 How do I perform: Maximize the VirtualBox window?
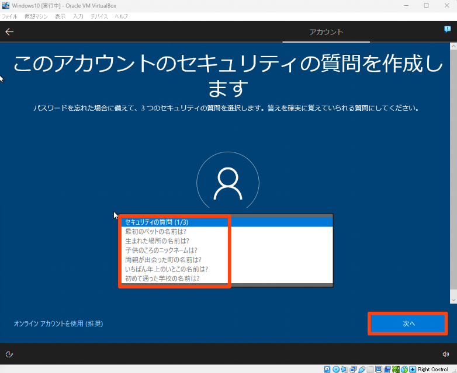(x=426, y=5)
